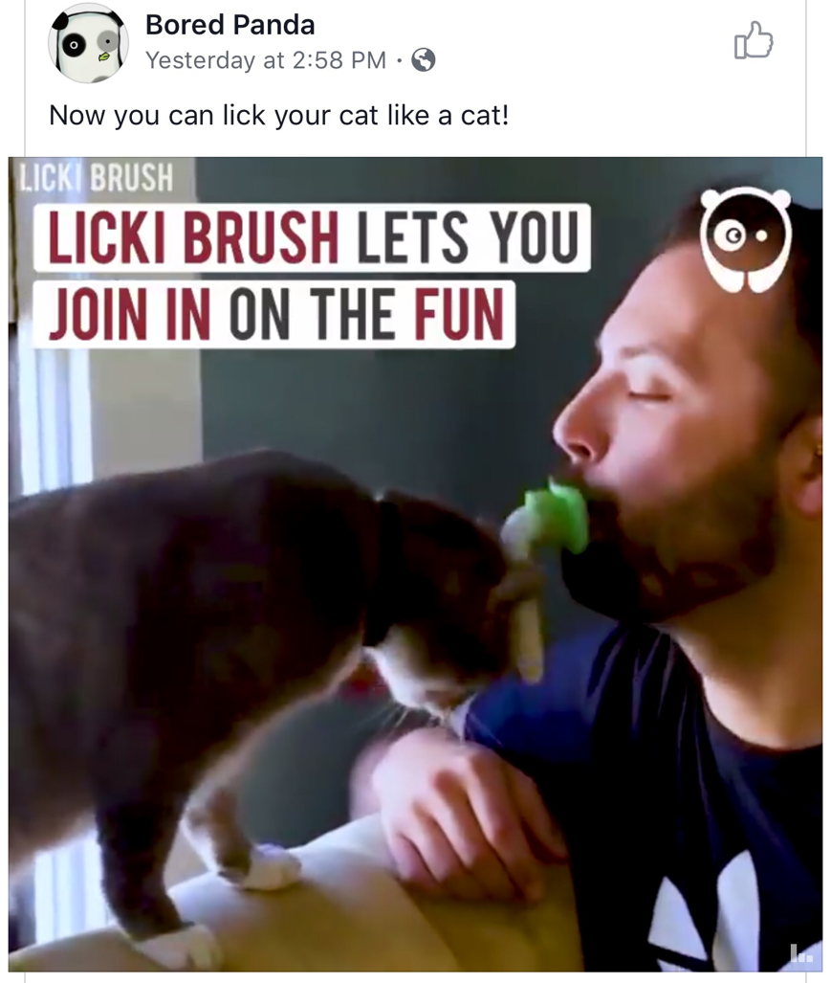Image resolution: width=831 pixels, height=983 pixels.
Task: Click the panda logo watermark in video
Action: point(745,239)
